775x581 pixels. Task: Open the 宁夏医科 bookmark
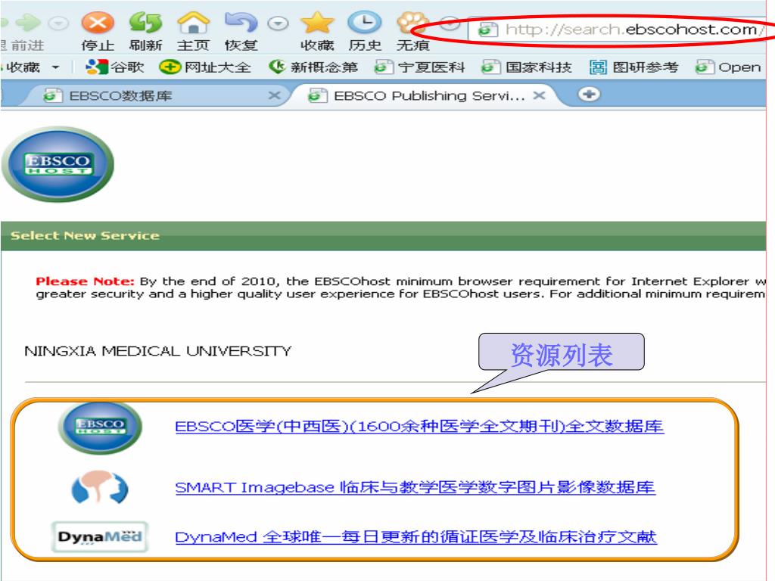pos(419,67)
